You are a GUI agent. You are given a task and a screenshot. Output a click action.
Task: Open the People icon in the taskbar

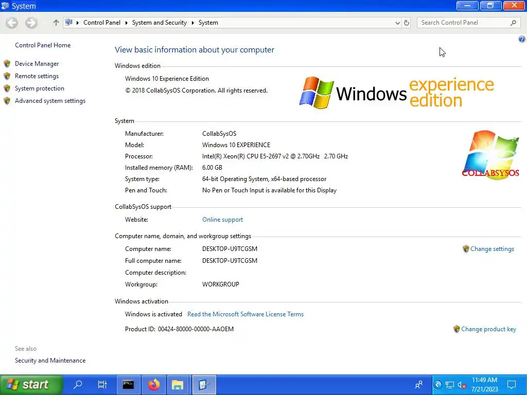[x=419, y=385]
